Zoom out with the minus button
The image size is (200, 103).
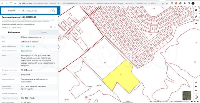[196, 91]
